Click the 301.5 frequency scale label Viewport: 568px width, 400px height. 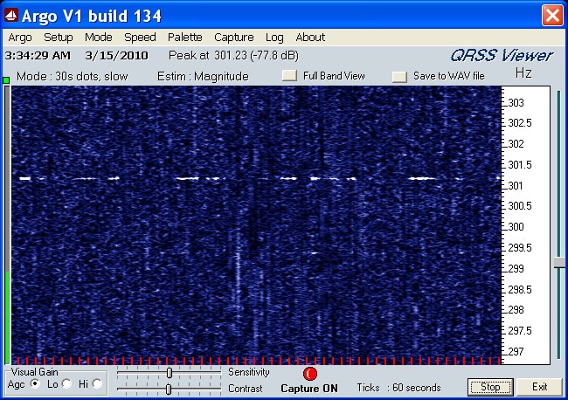(520, 165)
